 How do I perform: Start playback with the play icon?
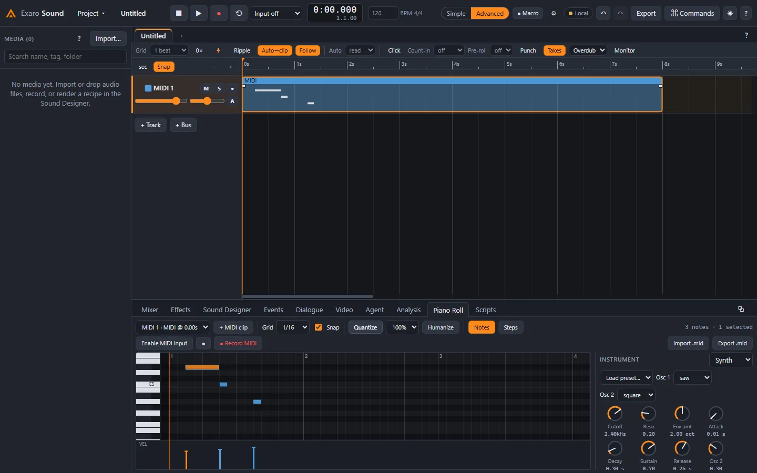198,13
